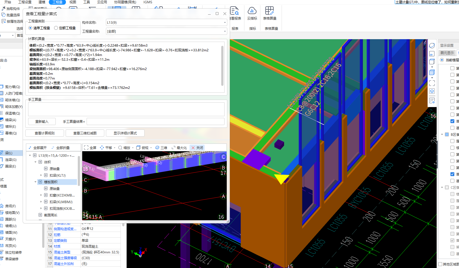459x268 pixels.
Task: Open the 视图 menu tab
Action: [73, 2]
